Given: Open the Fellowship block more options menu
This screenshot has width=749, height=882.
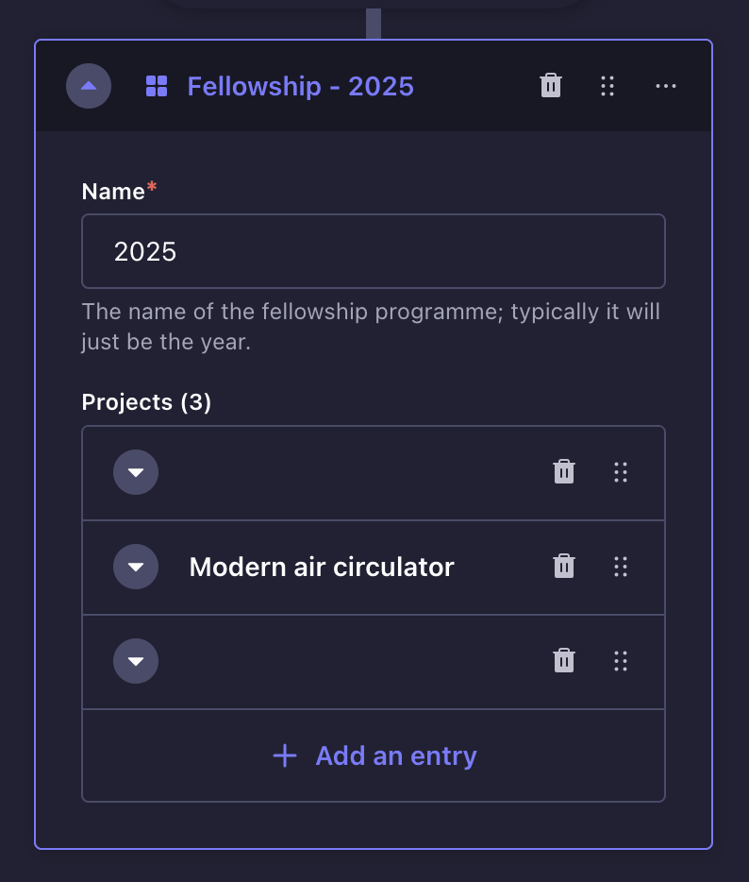Looking at the screenshot, I should pyautogui.click(x=666, y=86).
